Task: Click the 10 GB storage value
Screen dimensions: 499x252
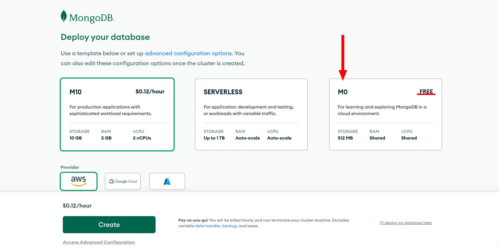Action: coord(76,138)
